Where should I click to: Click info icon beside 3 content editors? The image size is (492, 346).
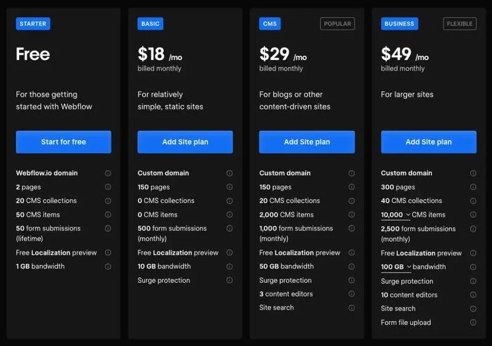coord(351,294)
